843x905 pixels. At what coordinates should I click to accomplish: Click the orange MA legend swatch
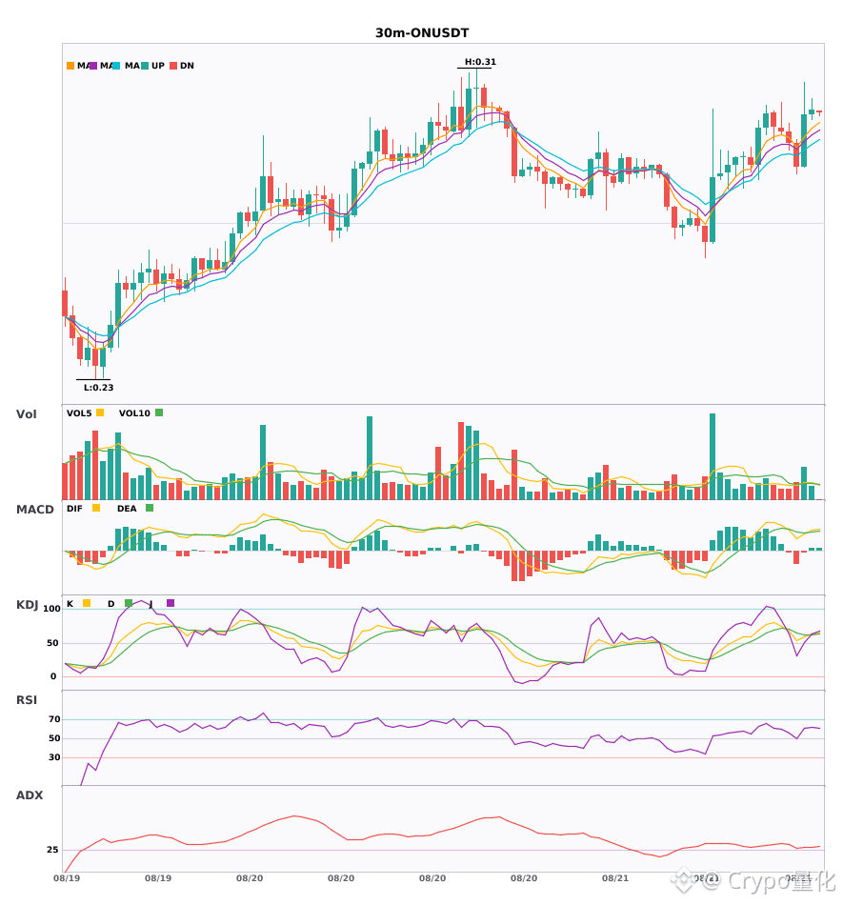click(x=70, y=66)
